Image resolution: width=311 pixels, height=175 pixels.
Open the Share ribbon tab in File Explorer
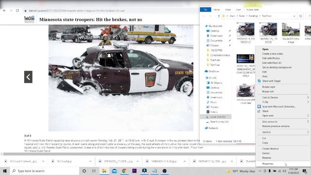click(228, 10)
